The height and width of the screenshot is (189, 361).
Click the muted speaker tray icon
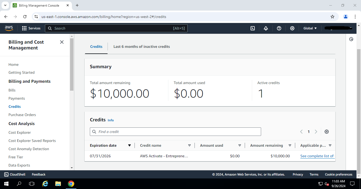[327, 184]
